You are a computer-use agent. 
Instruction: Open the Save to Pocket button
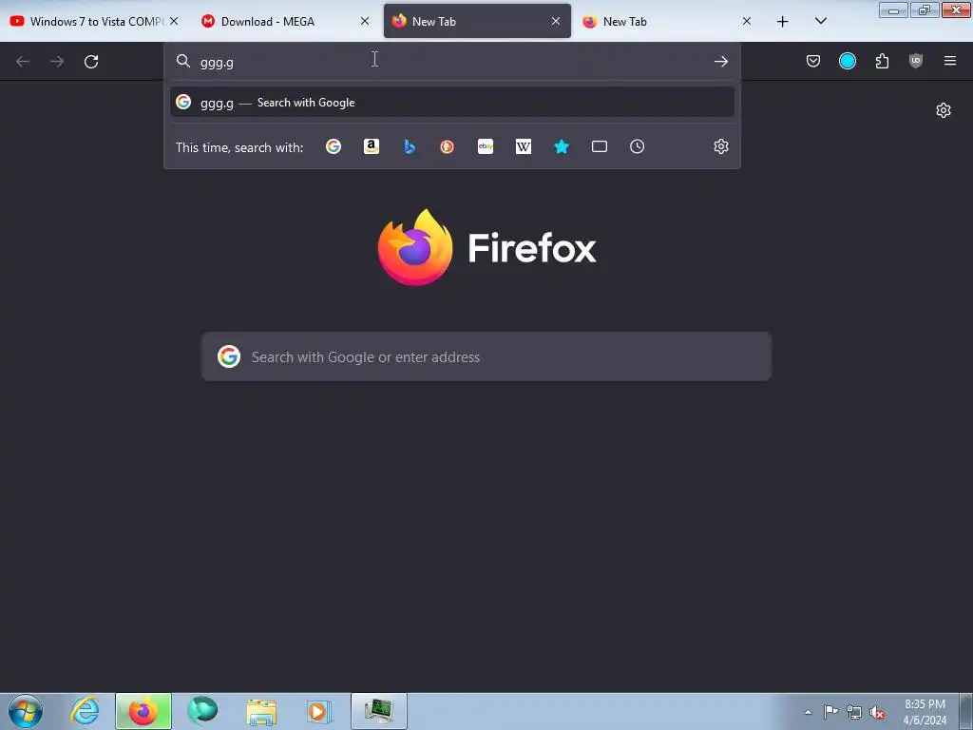(x=813, y=61)
